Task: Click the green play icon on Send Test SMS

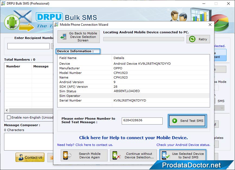Action: [175, 121]
